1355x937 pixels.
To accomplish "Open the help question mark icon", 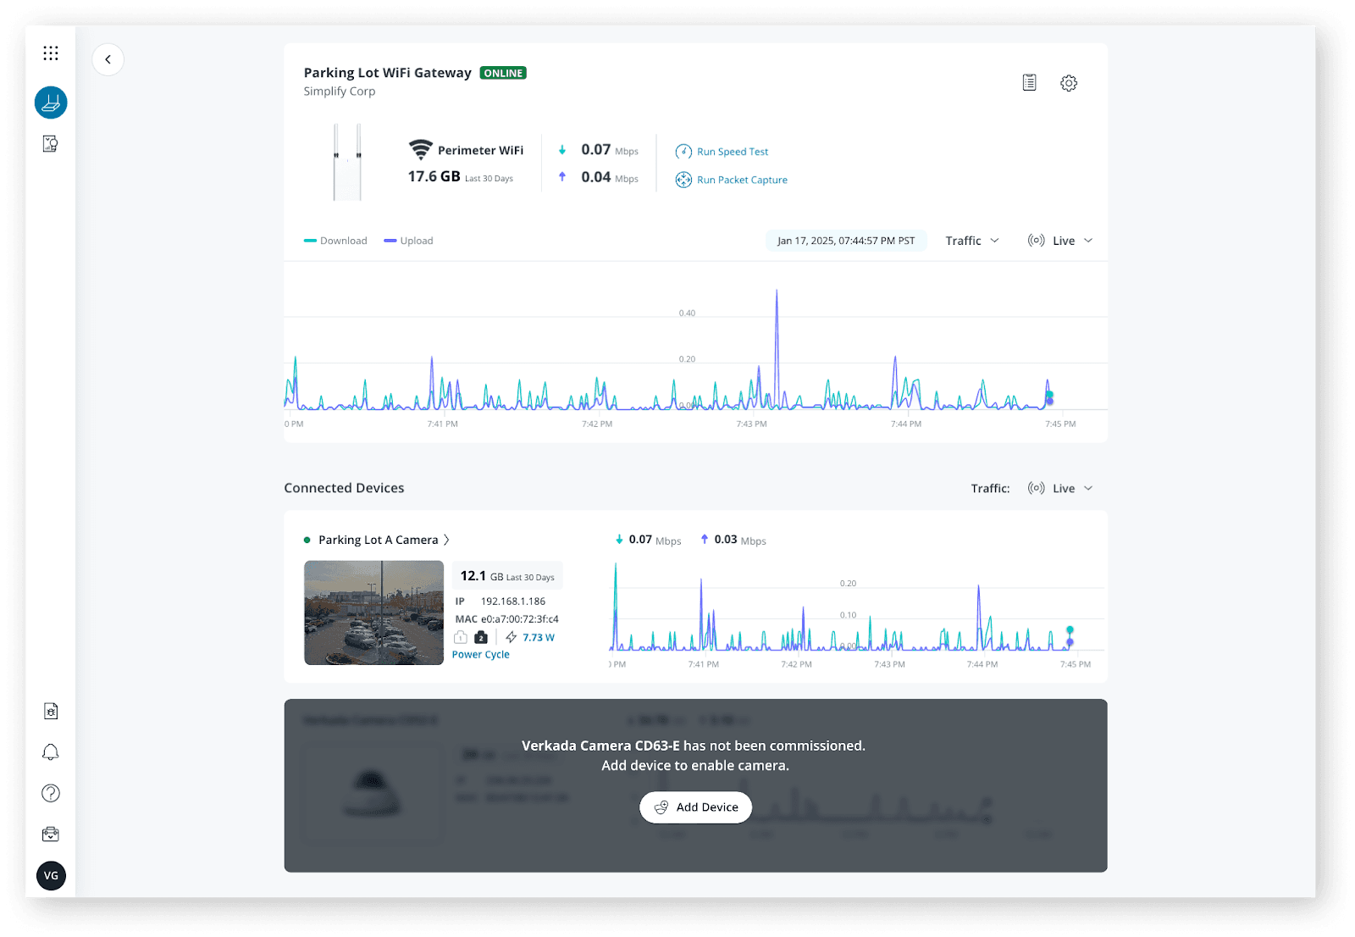I will coord(51,793).
